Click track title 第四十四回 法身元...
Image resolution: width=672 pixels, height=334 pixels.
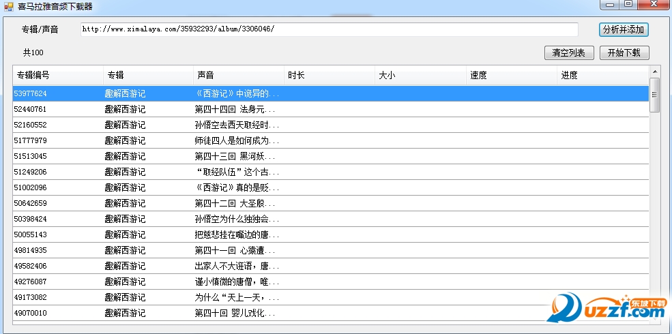coord(235,109)
